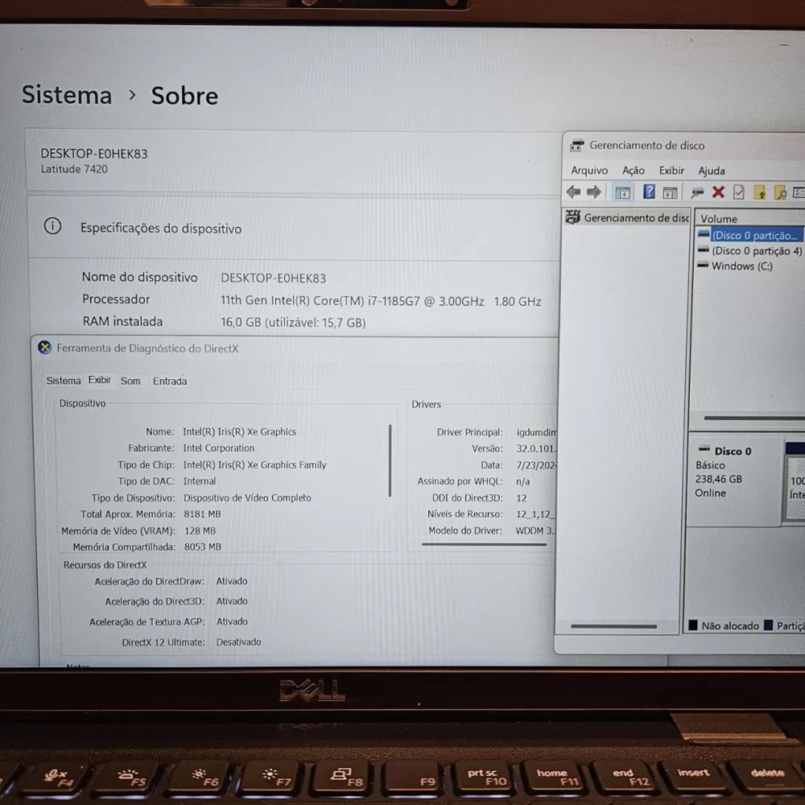Click the DESKTOP-E0HEK83 Latitude 7420 card

click(294, 161)
